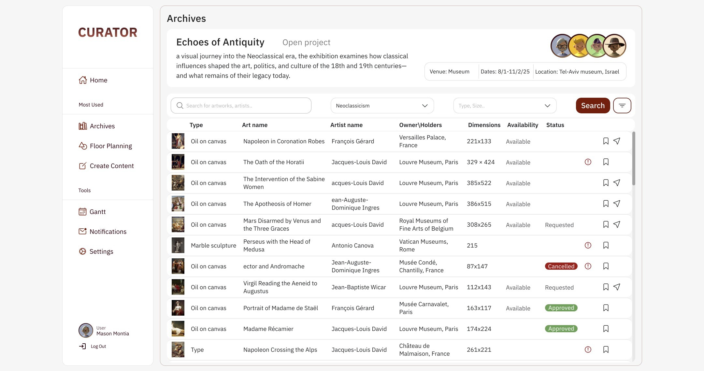Click the Dimensions column header
This screenshot has width=704, height=371.
(484, 125)
